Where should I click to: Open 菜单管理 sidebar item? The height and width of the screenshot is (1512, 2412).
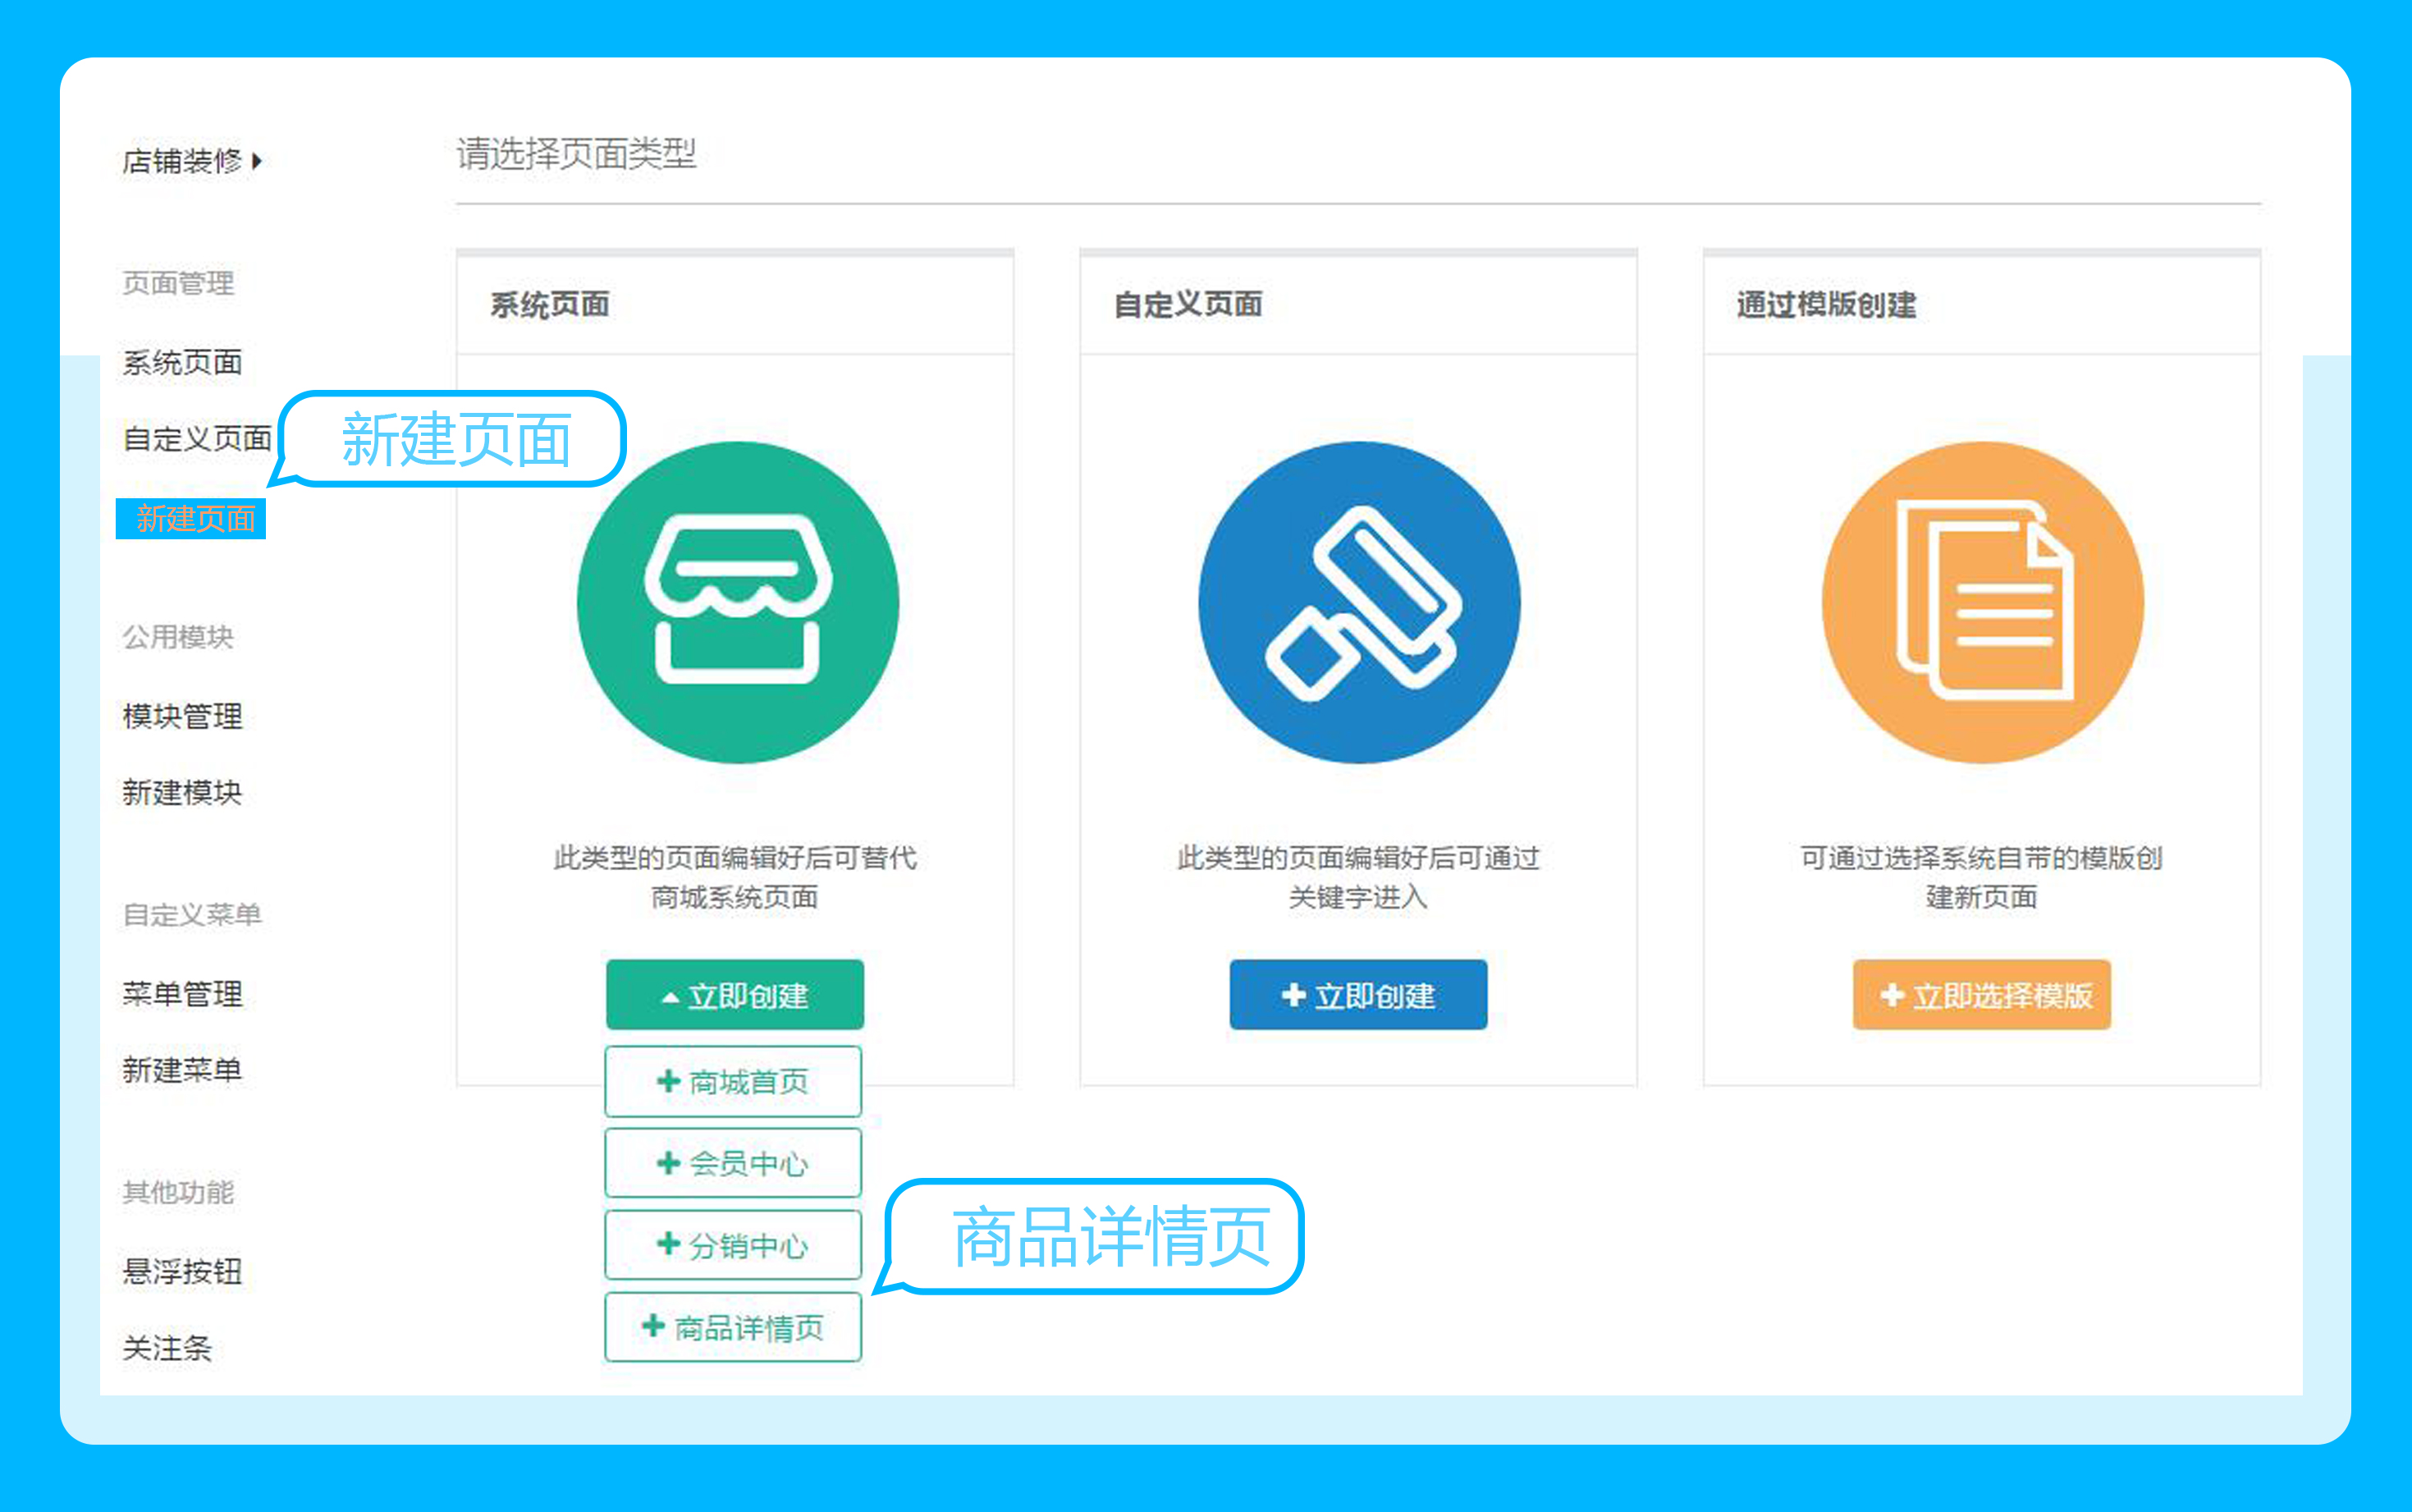(182, 994)
